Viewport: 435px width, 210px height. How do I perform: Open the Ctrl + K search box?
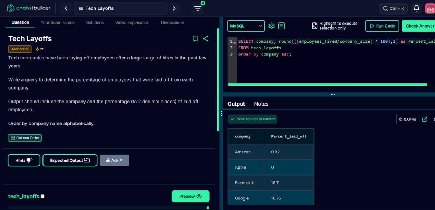pos(393,8)
